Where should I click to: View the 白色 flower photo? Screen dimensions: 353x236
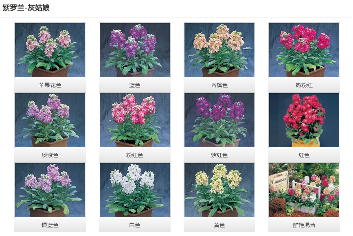click(135, 190)
